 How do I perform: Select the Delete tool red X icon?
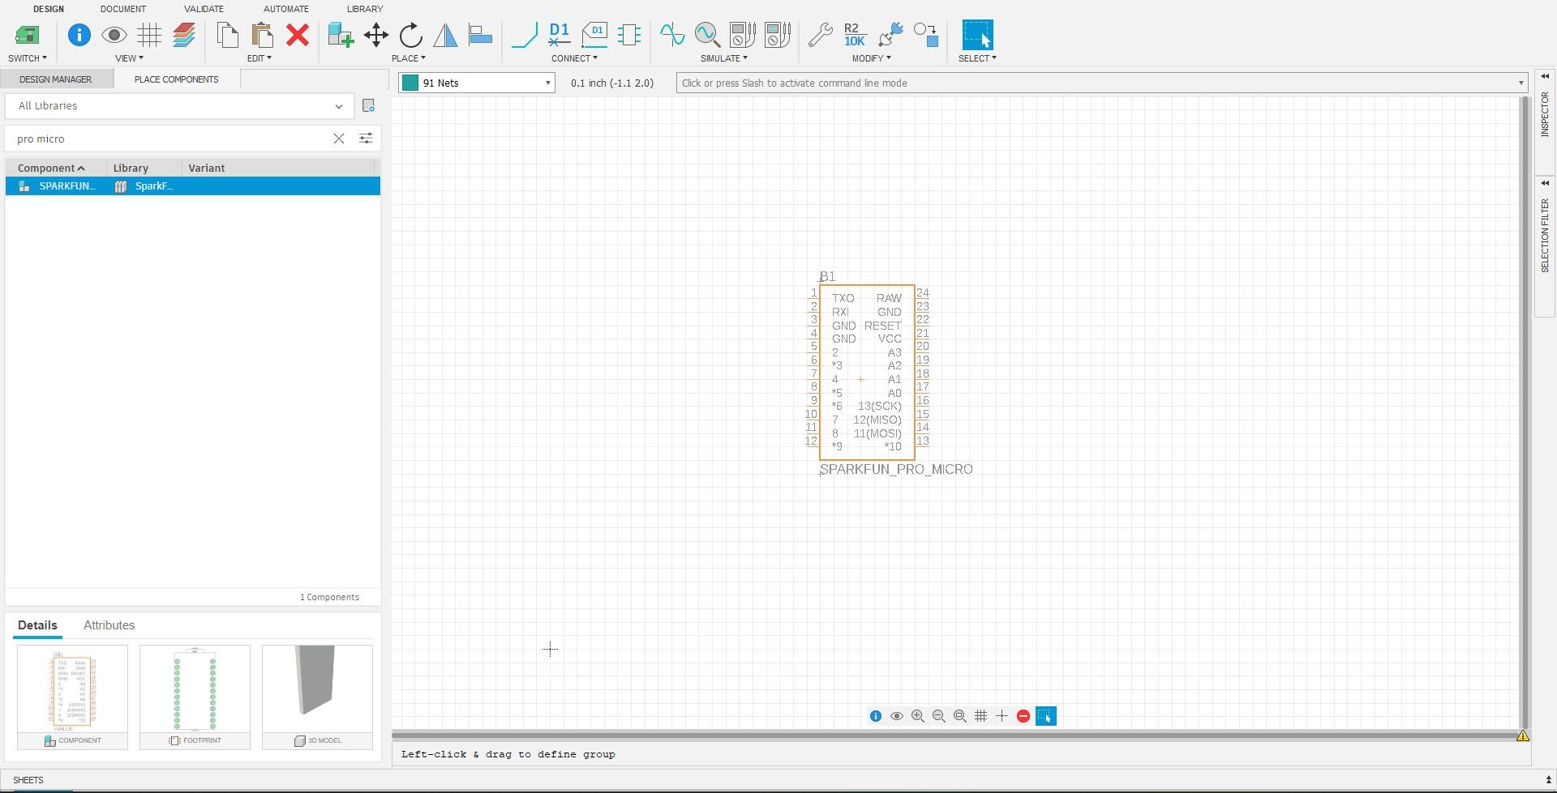[298, 36]
